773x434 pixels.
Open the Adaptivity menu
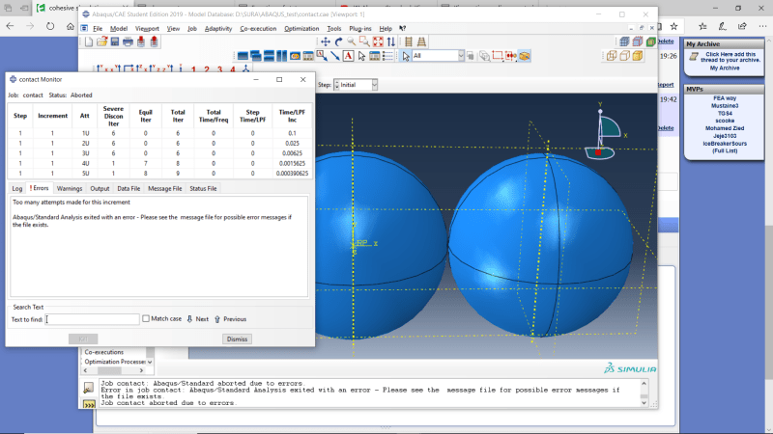pos(218,29)
